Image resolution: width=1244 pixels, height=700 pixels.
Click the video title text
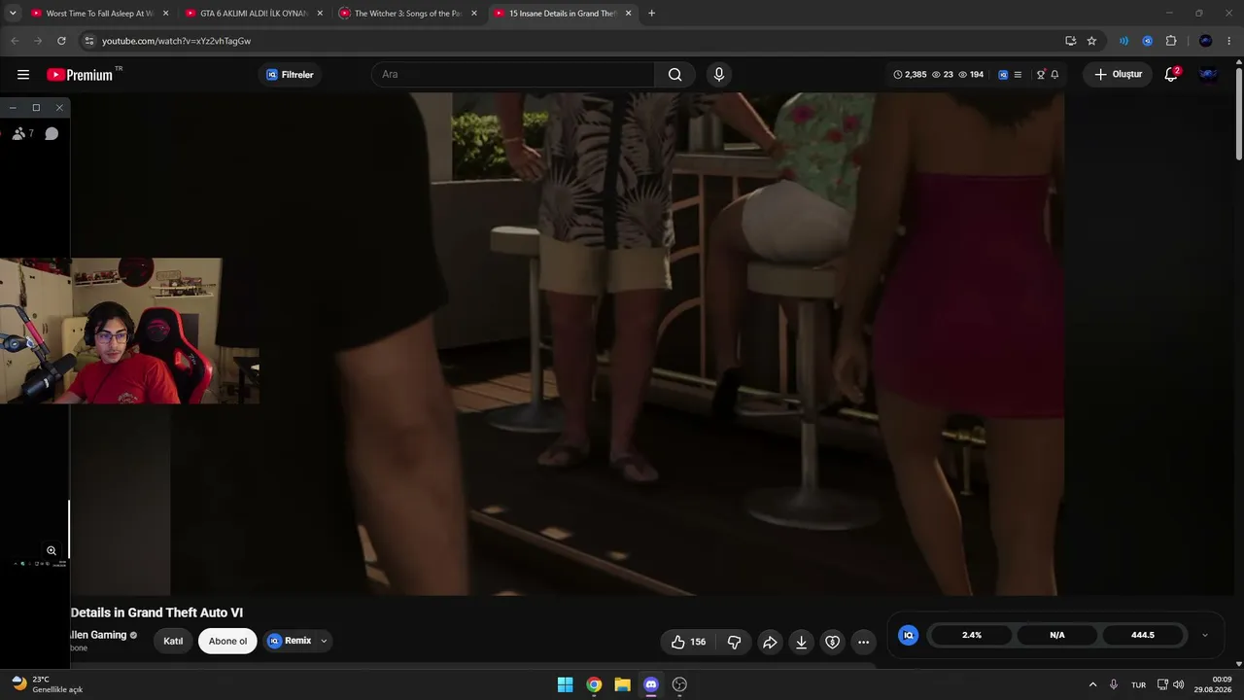click(156, 612)
